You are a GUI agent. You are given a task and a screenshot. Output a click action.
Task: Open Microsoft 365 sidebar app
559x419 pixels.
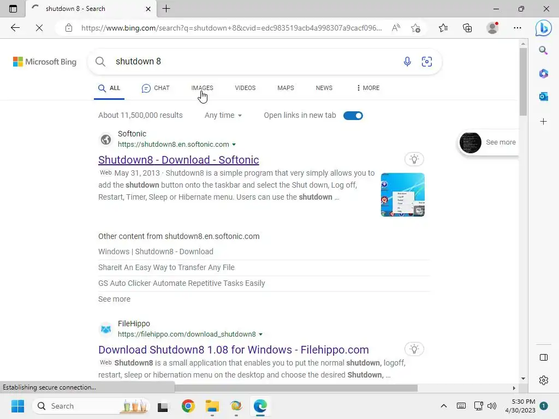pyautogui.click(x=543, y=74)
